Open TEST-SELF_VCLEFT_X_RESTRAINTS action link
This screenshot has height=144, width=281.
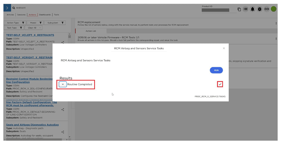pos(30,35)
